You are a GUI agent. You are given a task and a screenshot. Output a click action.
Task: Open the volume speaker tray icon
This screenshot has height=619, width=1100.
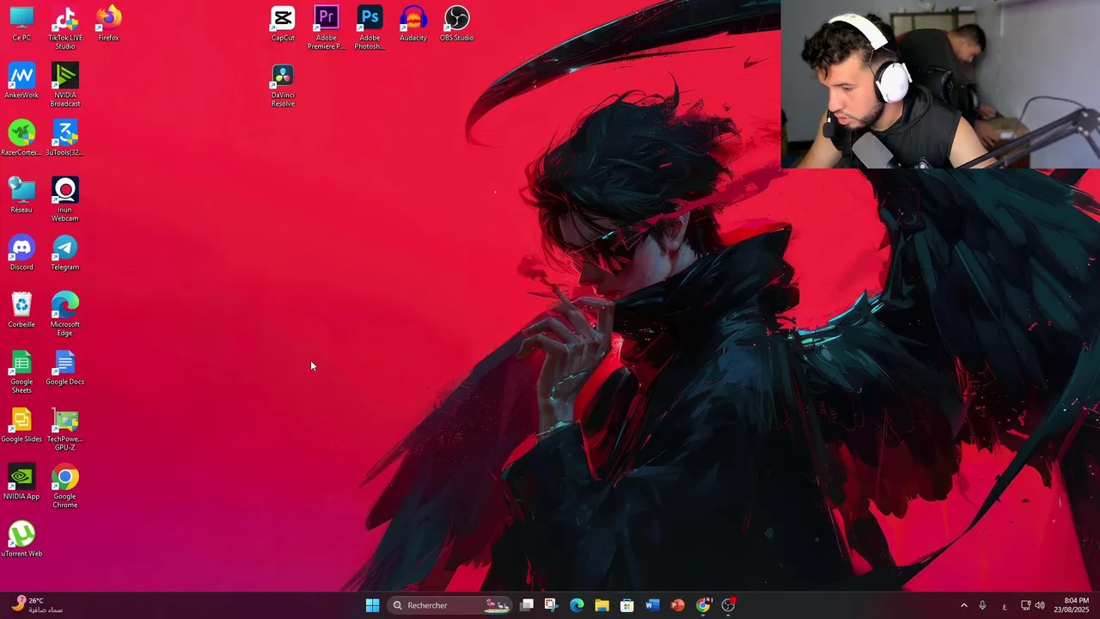point(1040,605)
